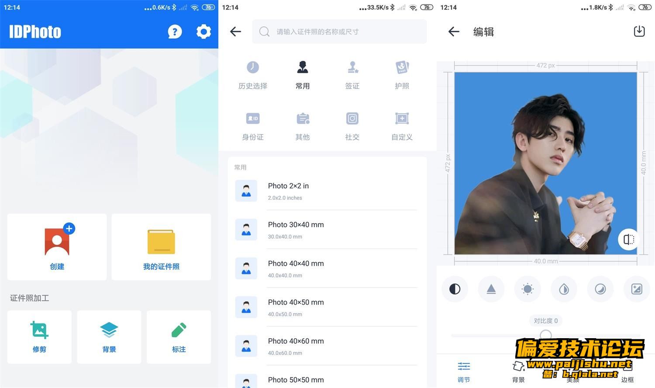Viewport: 655px width, 388px height.
Task: Tap the battery indicator on the IDPhoto home screen
Action: 208,7
